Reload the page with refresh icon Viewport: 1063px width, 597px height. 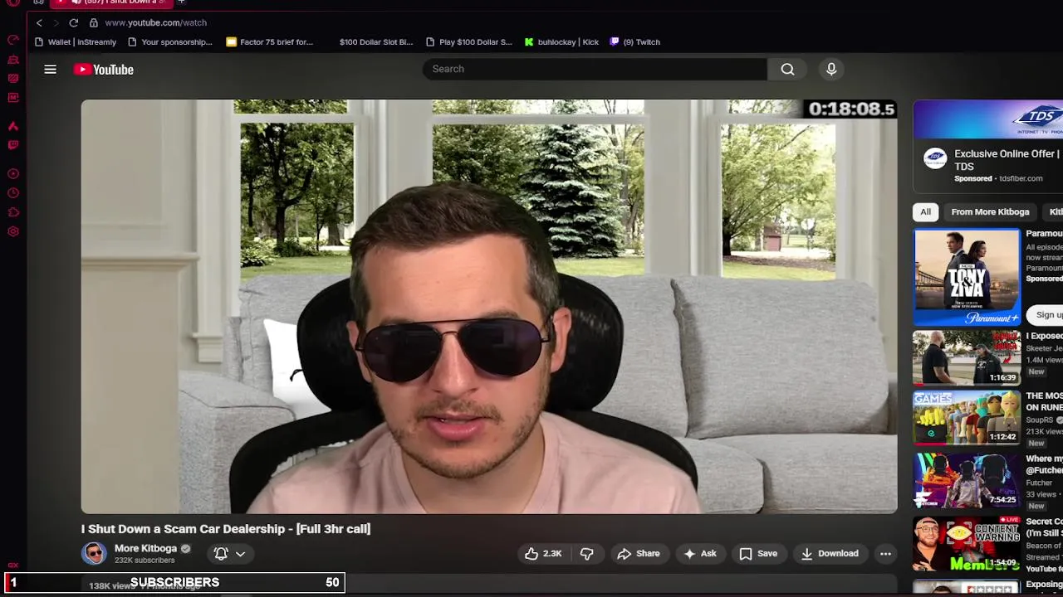coord(74,22)
